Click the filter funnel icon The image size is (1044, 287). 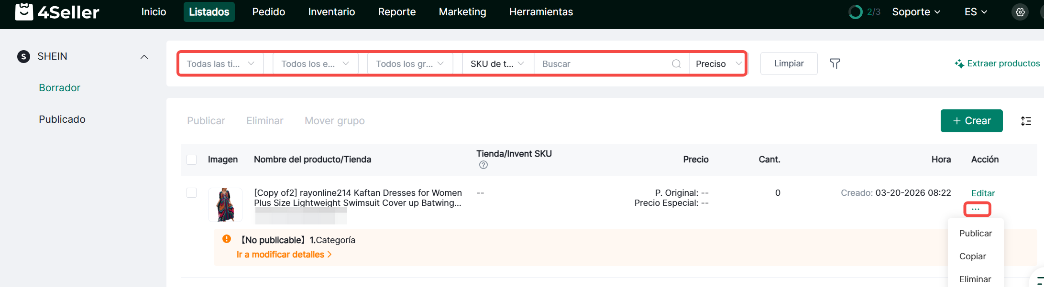(x=835, y=64)
